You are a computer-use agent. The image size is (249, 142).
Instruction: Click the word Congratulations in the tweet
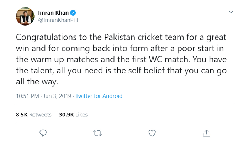[x=46, y=38]
